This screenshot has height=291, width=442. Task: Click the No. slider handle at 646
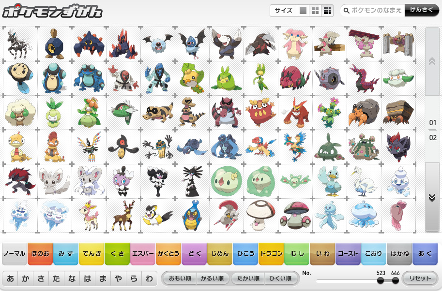click(396, 280)
